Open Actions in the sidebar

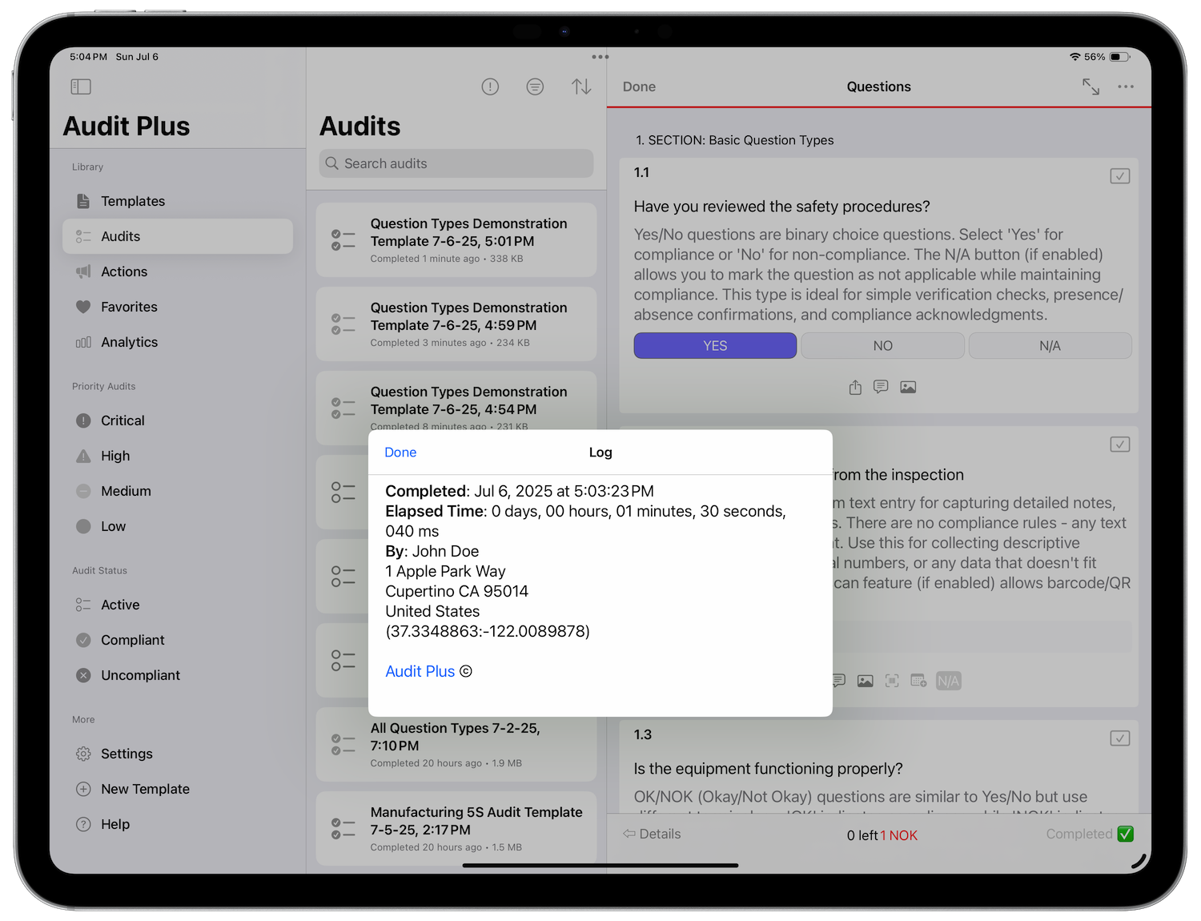coord(178,271)
